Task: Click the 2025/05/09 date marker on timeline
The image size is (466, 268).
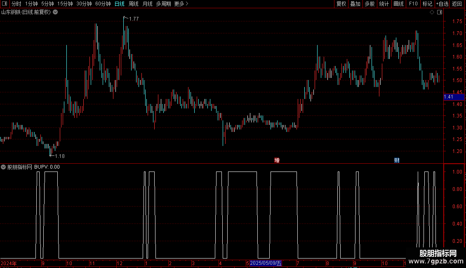Action: click(x=266, y=263)
